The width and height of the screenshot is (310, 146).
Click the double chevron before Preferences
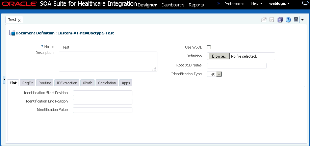pos(218,4)
